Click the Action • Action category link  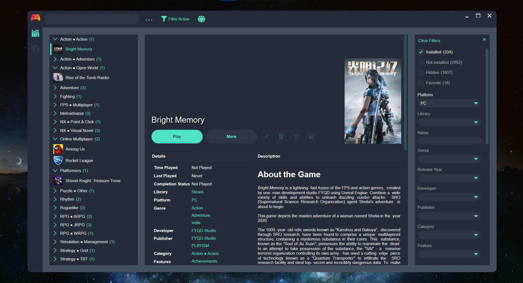click(205, 254)
